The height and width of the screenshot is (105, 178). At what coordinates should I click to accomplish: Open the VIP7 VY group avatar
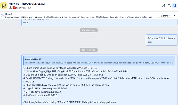(4, 5)
